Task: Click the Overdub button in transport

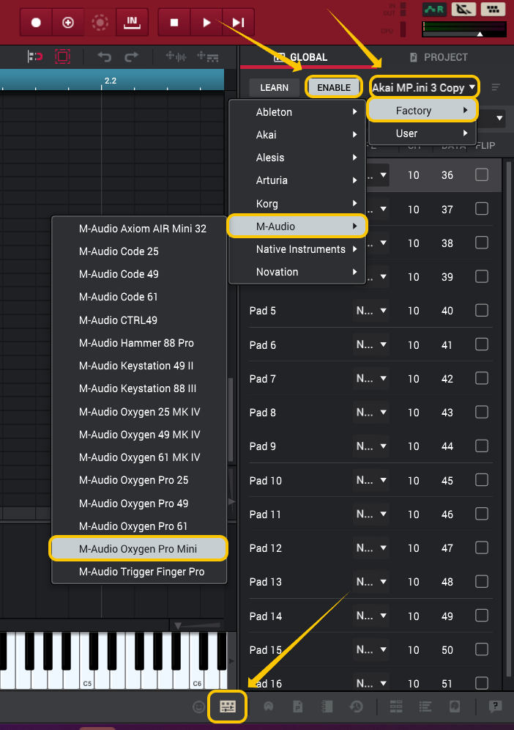Action: tap(68, 22)
